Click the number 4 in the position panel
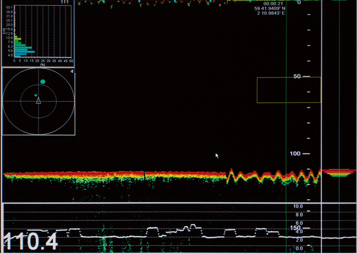 [71, 71]
